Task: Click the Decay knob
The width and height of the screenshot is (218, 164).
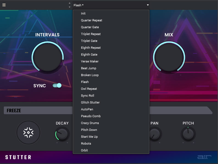Action: click(x=62, y=134)
